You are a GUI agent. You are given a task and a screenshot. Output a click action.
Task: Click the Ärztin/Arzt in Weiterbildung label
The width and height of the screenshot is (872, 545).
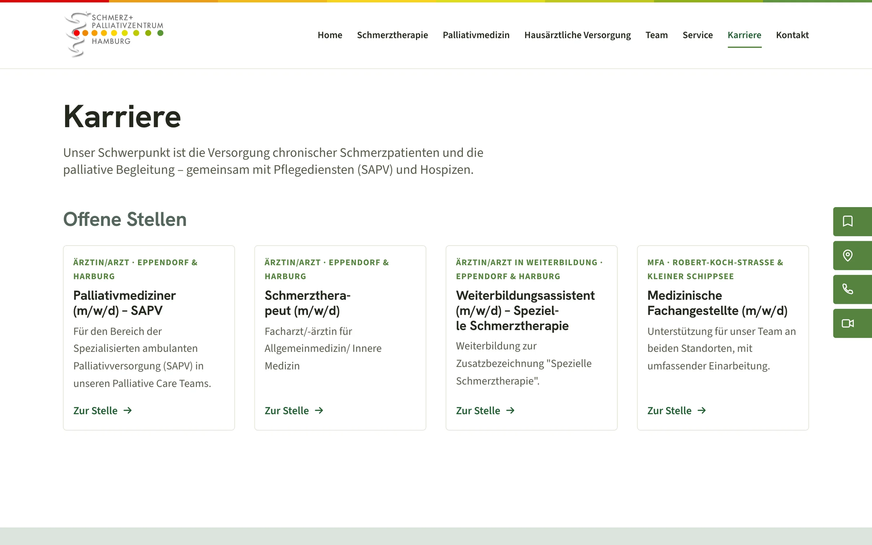coord(529,269)
